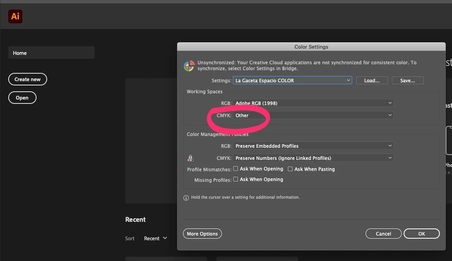Click the Unsynchronized warning message text
452x261 pixels.
pos(307,65)
